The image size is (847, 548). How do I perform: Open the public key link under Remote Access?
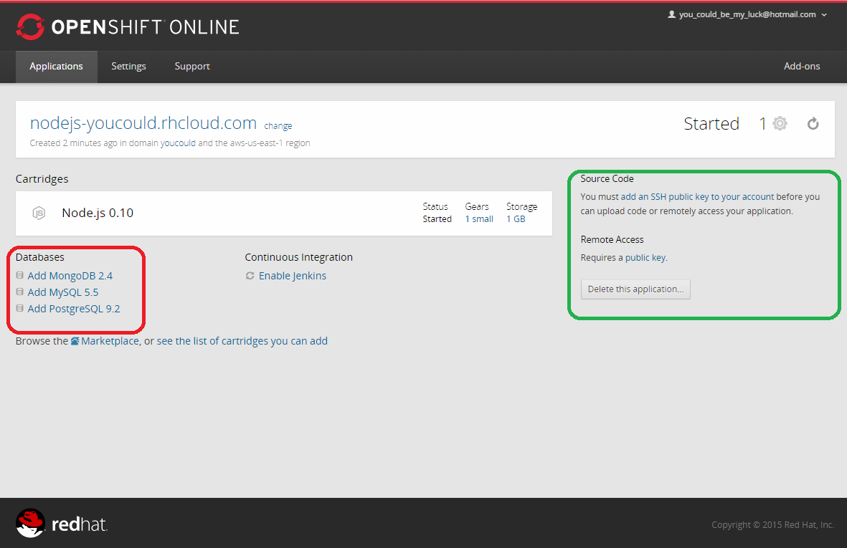pyautogui.click(x=645, y=258)
